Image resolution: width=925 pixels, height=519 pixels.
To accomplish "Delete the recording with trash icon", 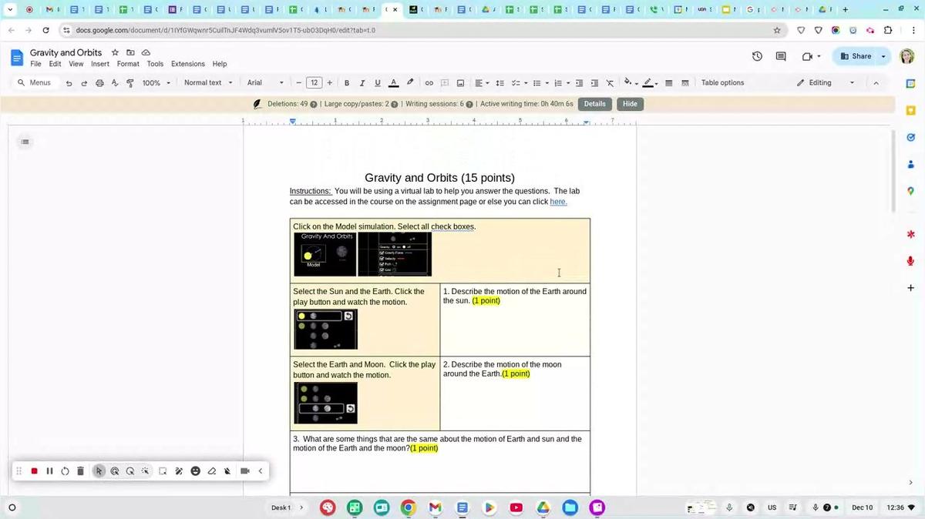I will [80, 471].
